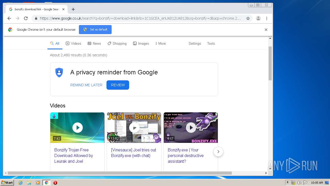Click the vertical scrollbar thumb
Image resolution: width=330 pixels, height=186 pixels.
pyautogui.click(x=270, y=63)
